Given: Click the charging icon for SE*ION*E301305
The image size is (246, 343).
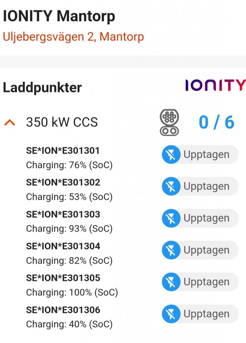Looking at the screenshot, I should coord(171,282).
